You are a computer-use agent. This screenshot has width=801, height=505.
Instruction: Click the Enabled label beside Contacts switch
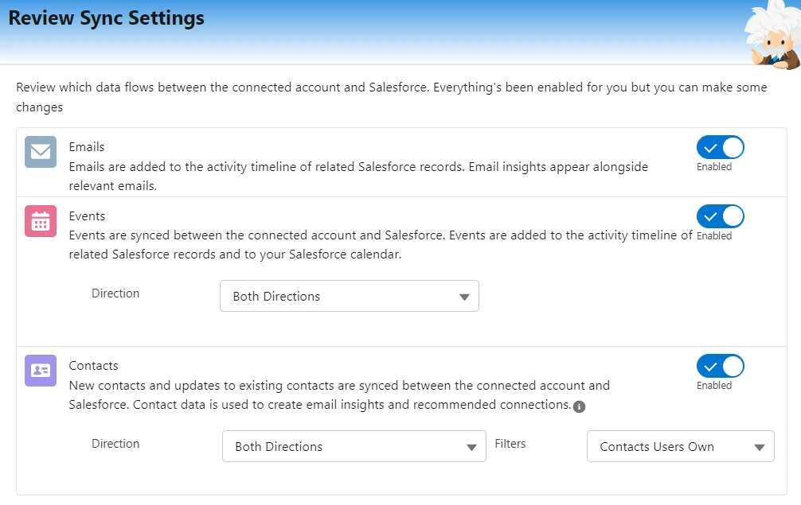click(x=717, y=384)
